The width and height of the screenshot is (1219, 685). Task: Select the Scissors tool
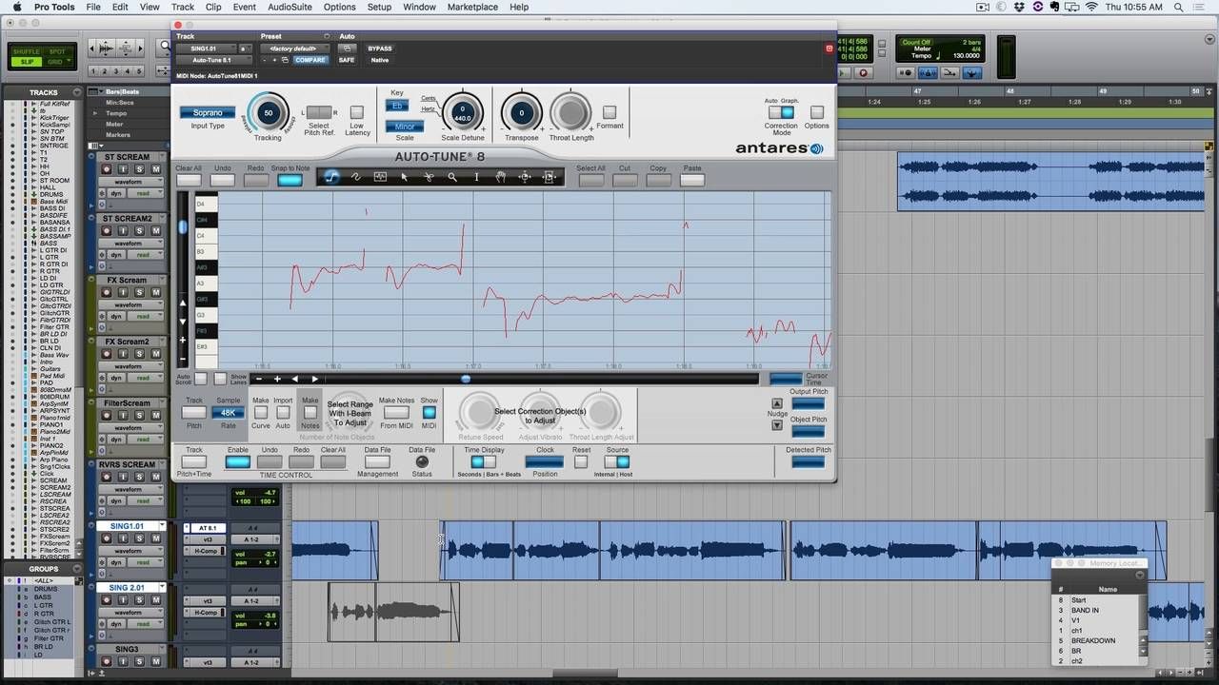[x=429, y=177]
